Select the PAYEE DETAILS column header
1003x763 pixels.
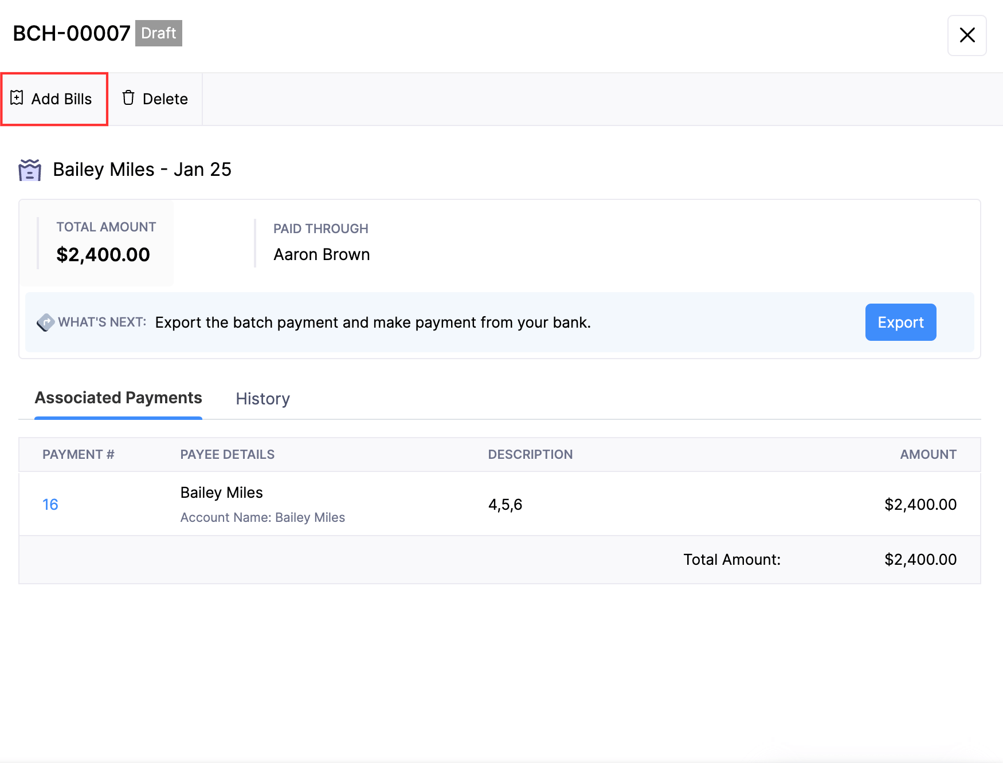coord(228,454)
